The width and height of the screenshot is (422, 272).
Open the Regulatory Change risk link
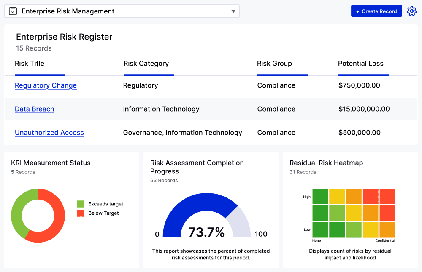[46, 85]
